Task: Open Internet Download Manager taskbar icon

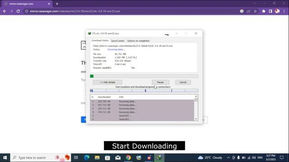Action: pos(159,157)
